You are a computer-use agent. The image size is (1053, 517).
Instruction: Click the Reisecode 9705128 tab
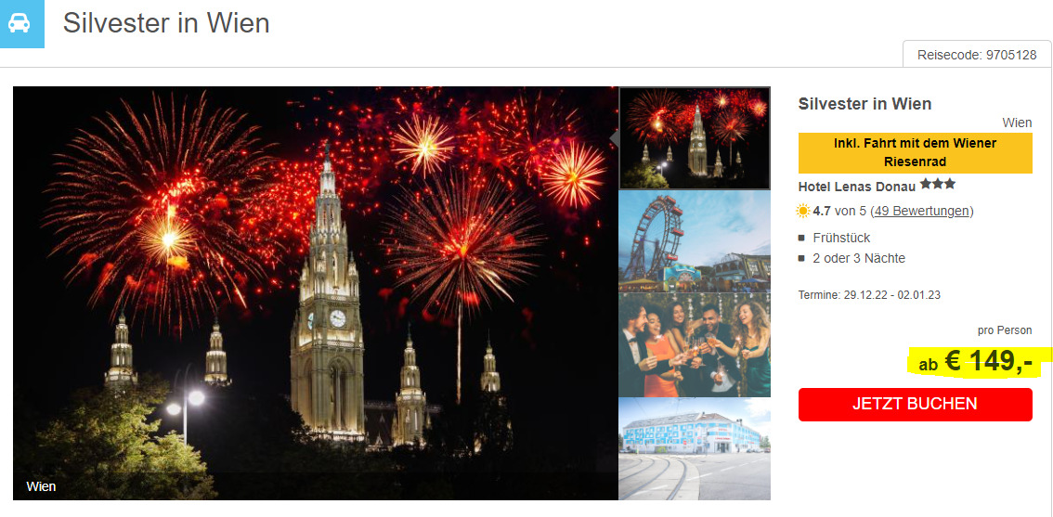[977, 55]
